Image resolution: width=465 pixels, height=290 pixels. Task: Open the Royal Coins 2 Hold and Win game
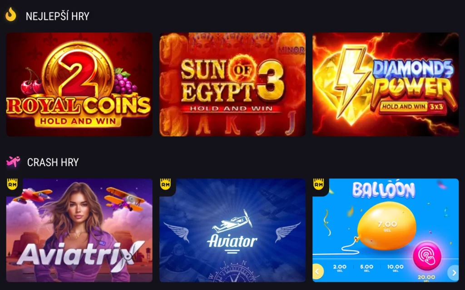coord(79,84)
